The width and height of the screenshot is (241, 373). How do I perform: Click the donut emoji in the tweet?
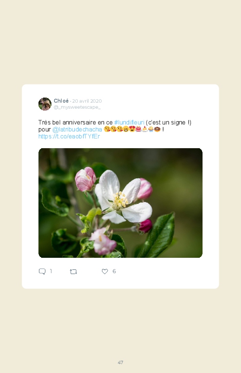[x=157, y=129]
